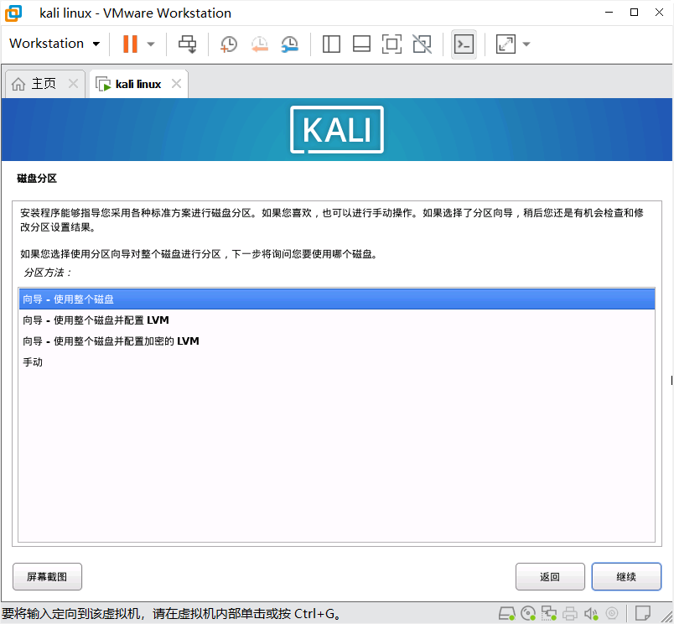Revert to previous snapshot icon
Viewport: 674px width, 624px height.
click(x=260, y=44)
